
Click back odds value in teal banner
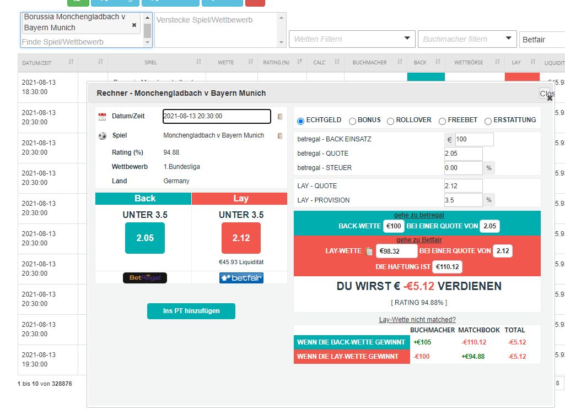click(x=489, y=226)
